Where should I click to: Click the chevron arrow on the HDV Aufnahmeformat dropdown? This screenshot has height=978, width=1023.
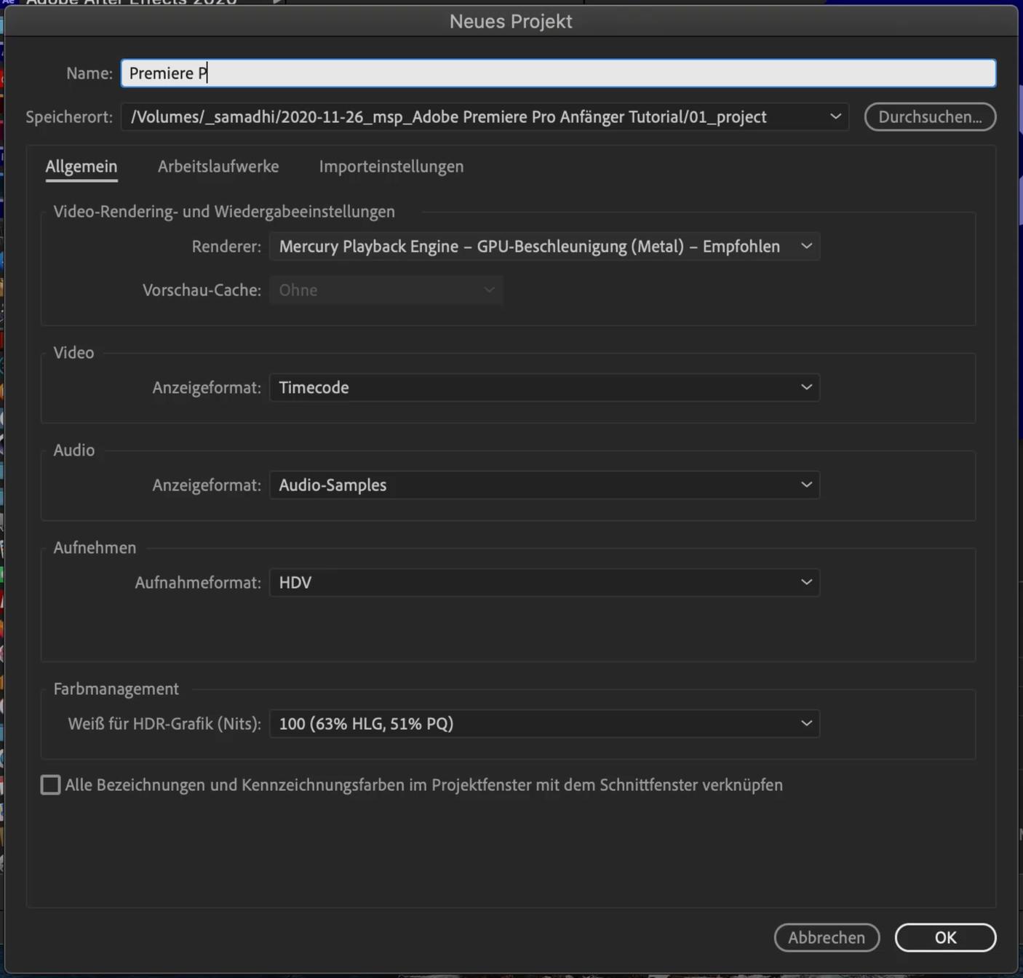(x=806, y=583)
